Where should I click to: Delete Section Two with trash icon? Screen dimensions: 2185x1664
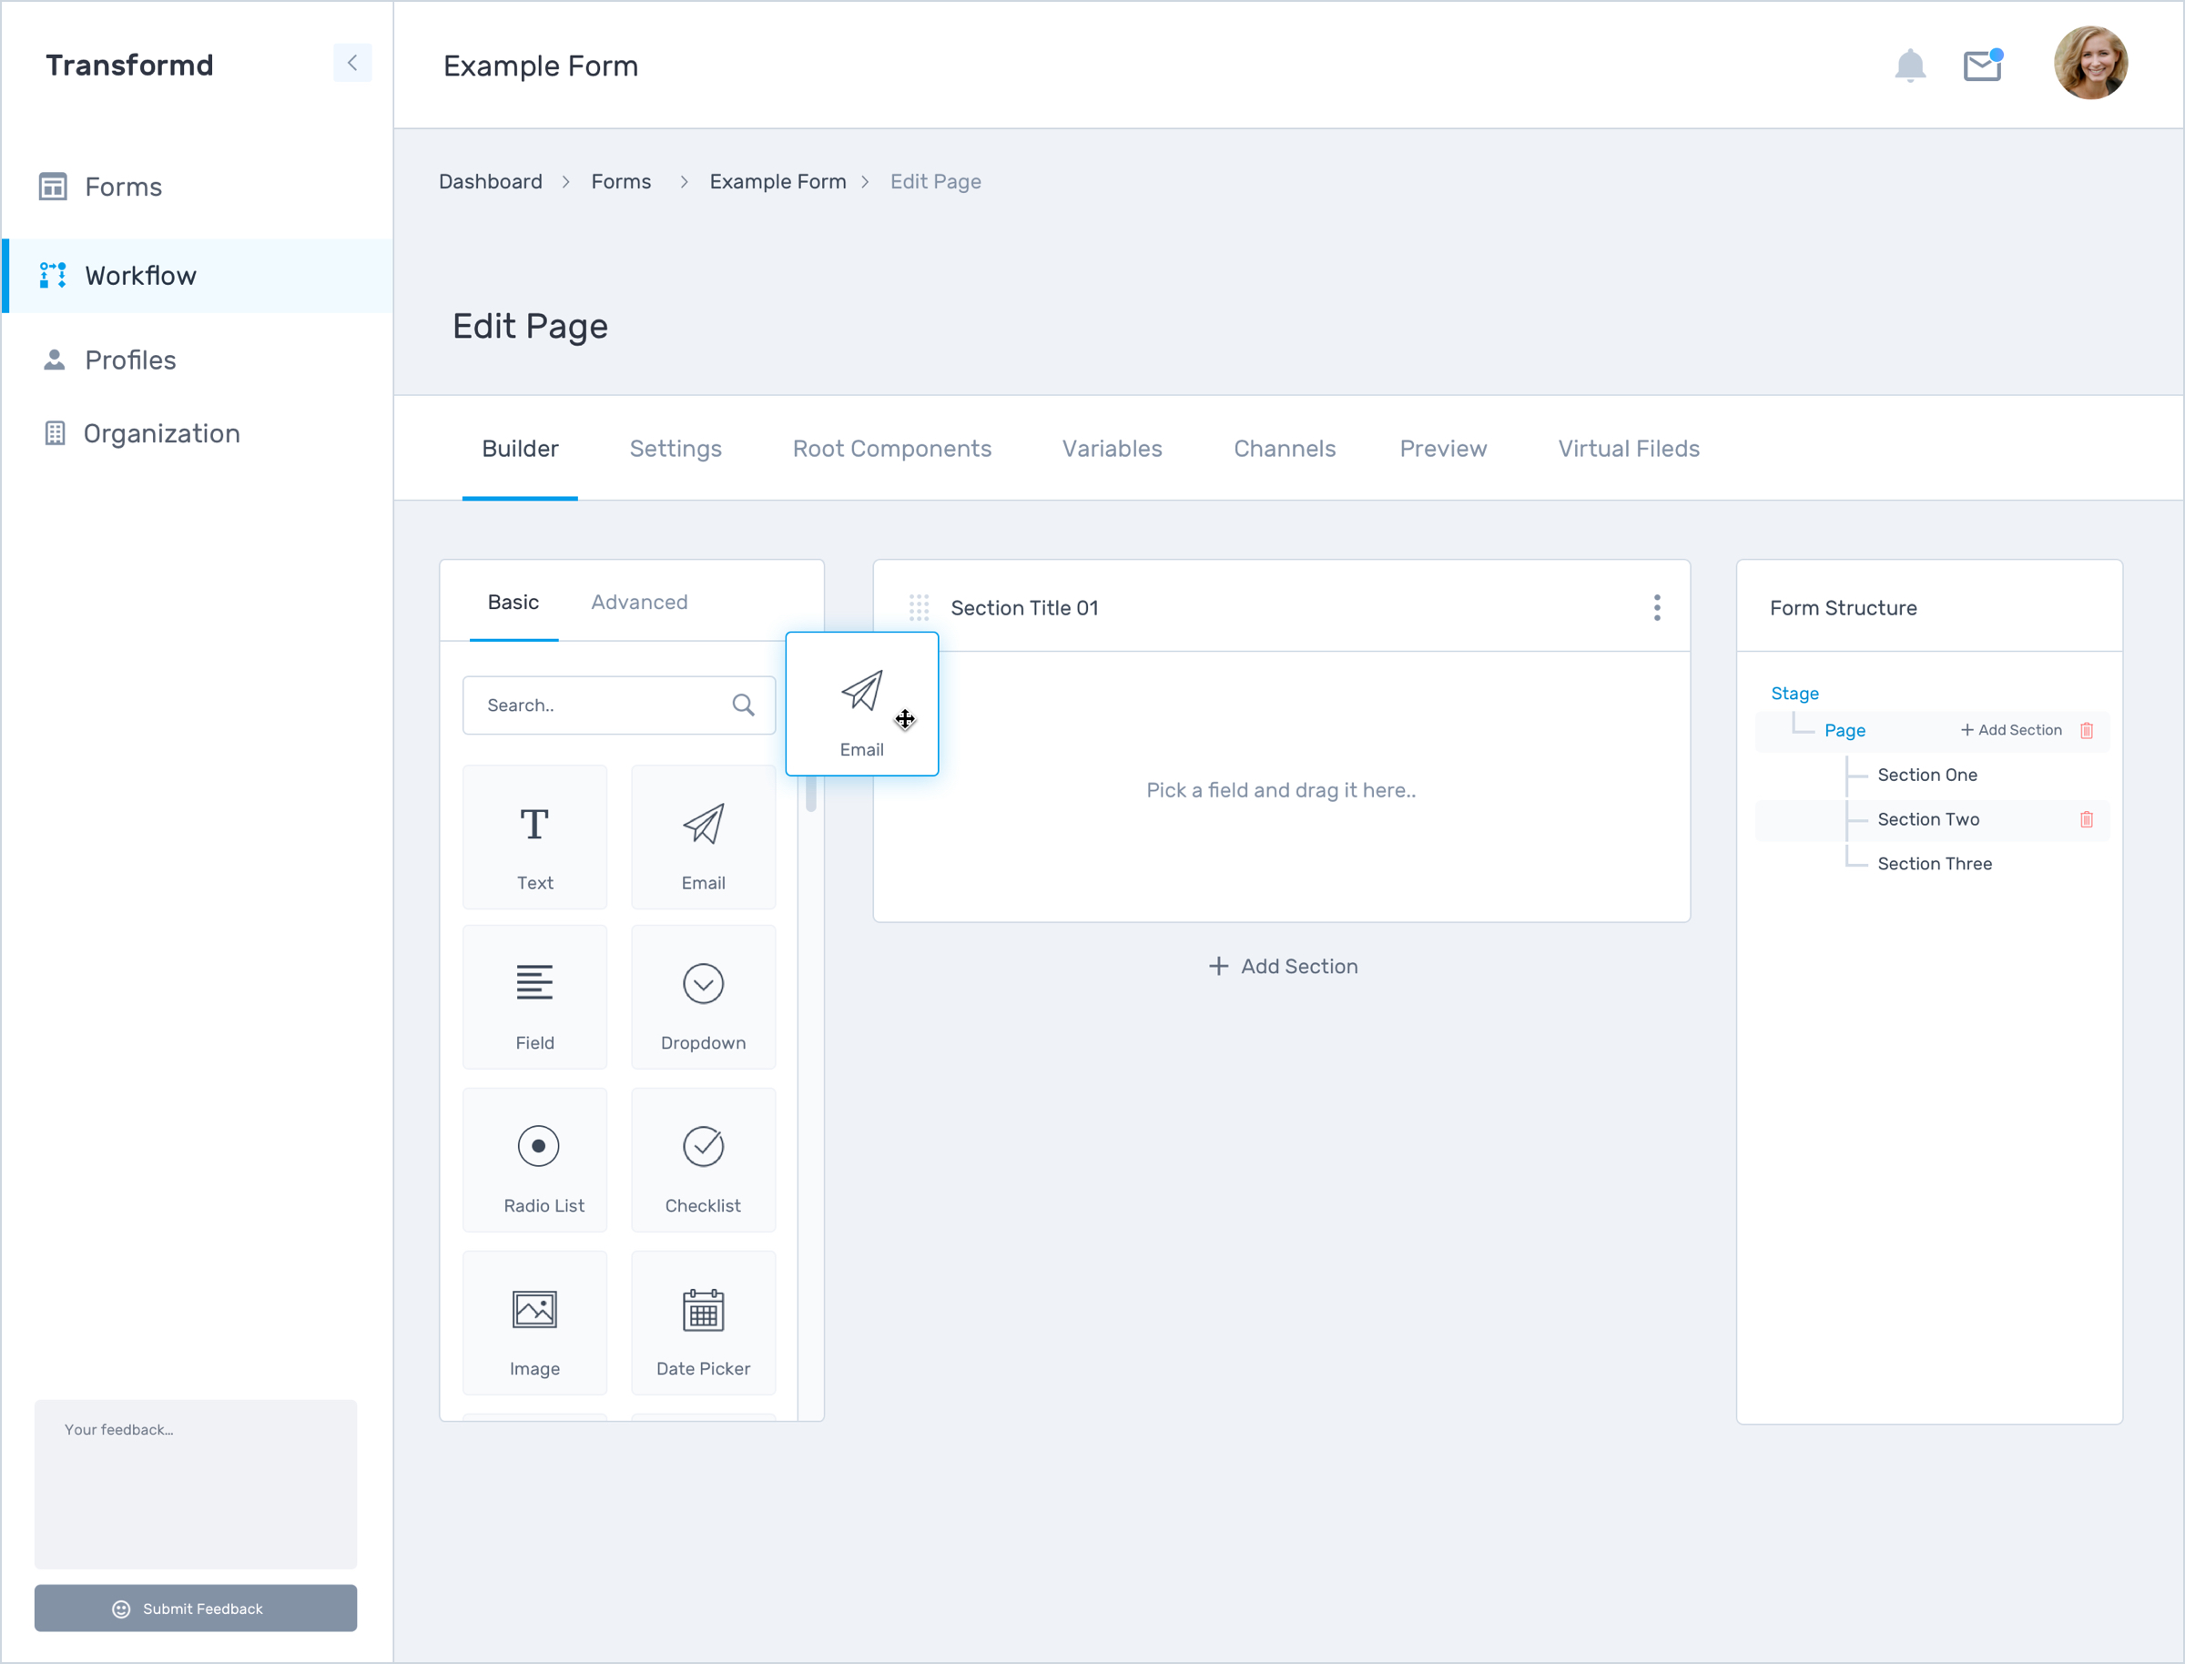click(2086, 819)
